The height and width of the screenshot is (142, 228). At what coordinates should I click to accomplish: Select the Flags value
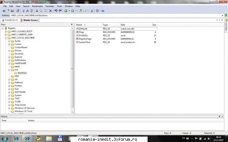[82, 32]
